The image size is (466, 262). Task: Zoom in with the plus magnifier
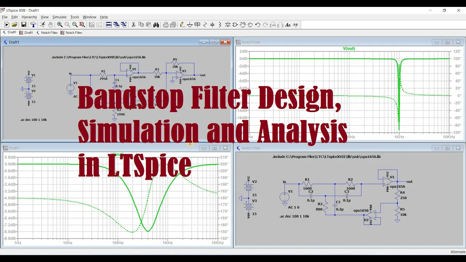click(x=60, y=25)
